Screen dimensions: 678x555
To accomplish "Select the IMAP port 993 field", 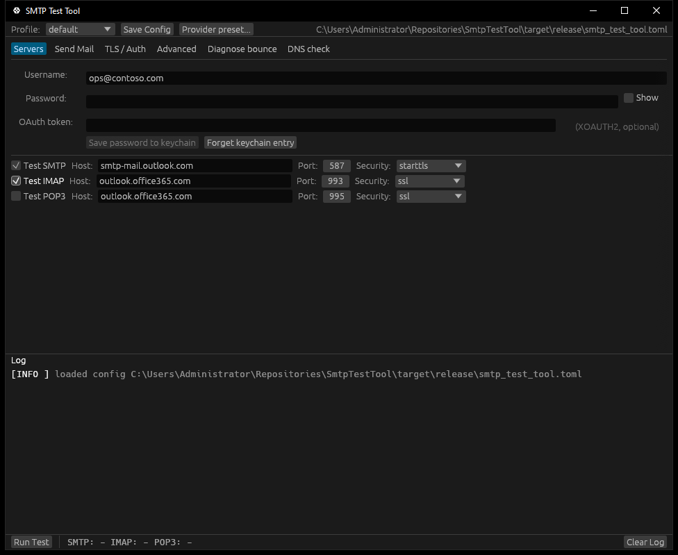I will (335, 181).
